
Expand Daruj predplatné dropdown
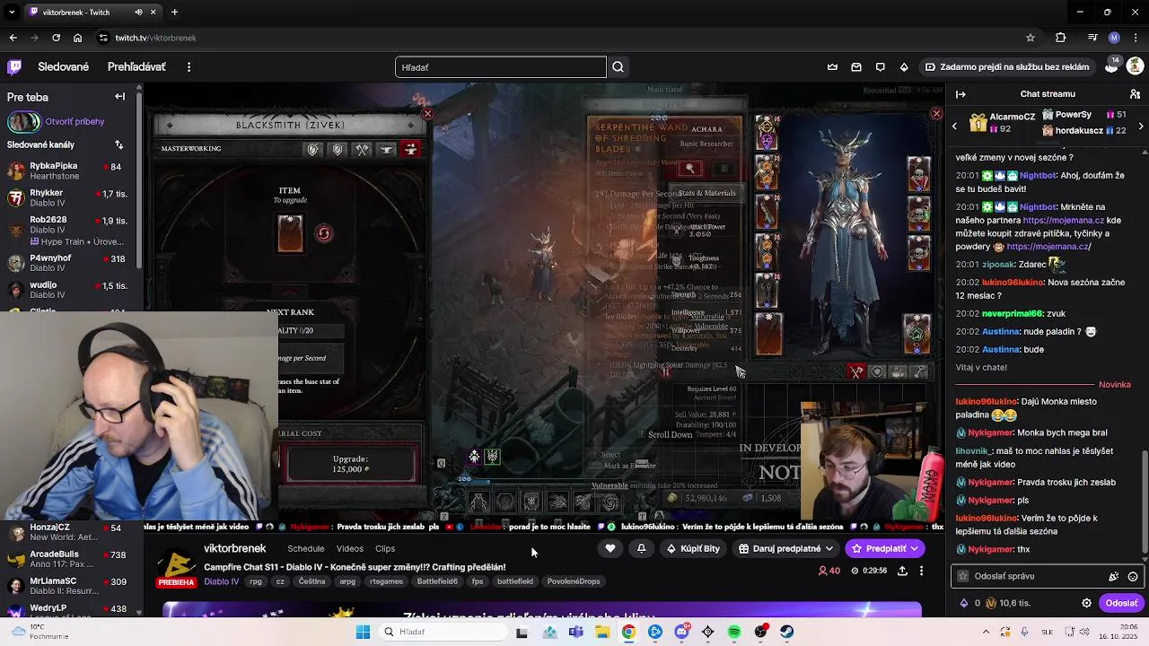[785, 548]
